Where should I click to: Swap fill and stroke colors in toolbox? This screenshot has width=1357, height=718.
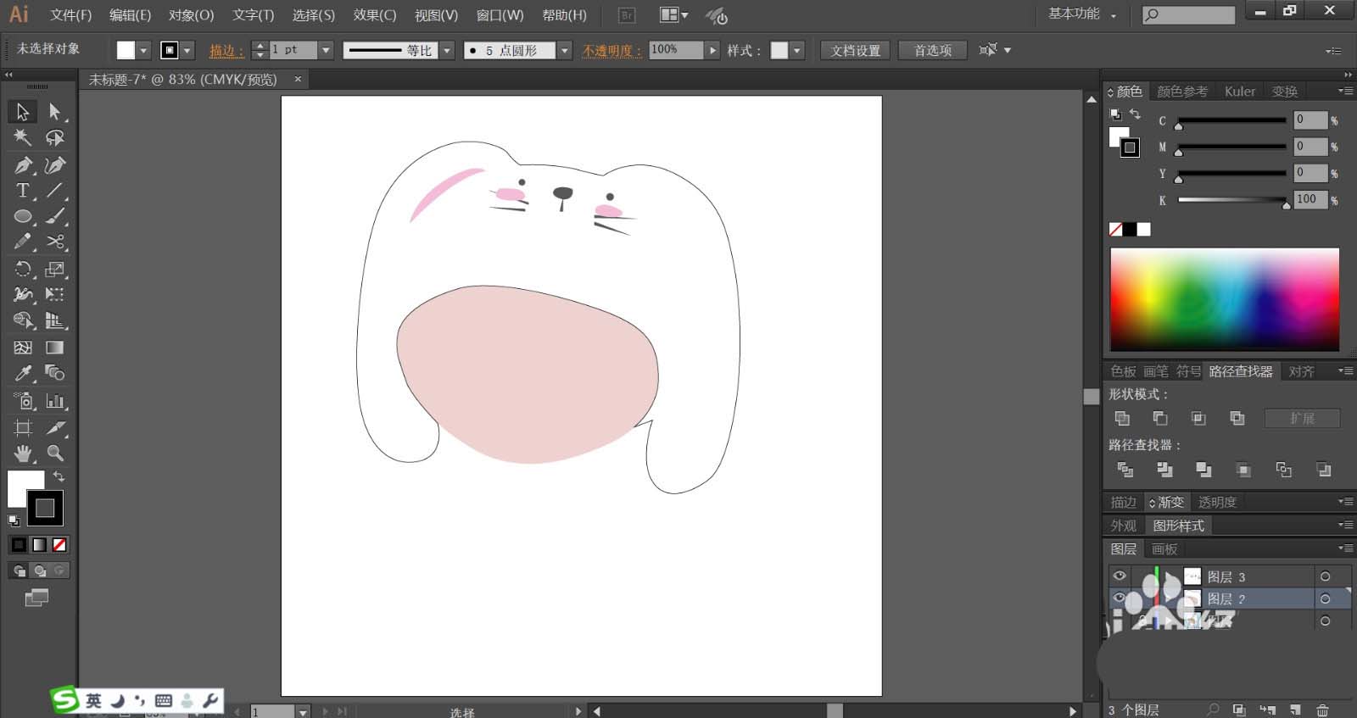59,476
